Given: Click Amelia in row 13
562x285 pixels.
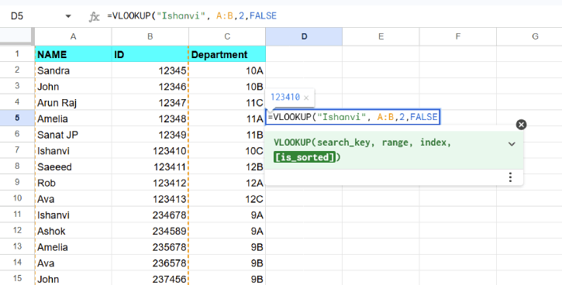Looking at the screenshot, I should 73,247.
